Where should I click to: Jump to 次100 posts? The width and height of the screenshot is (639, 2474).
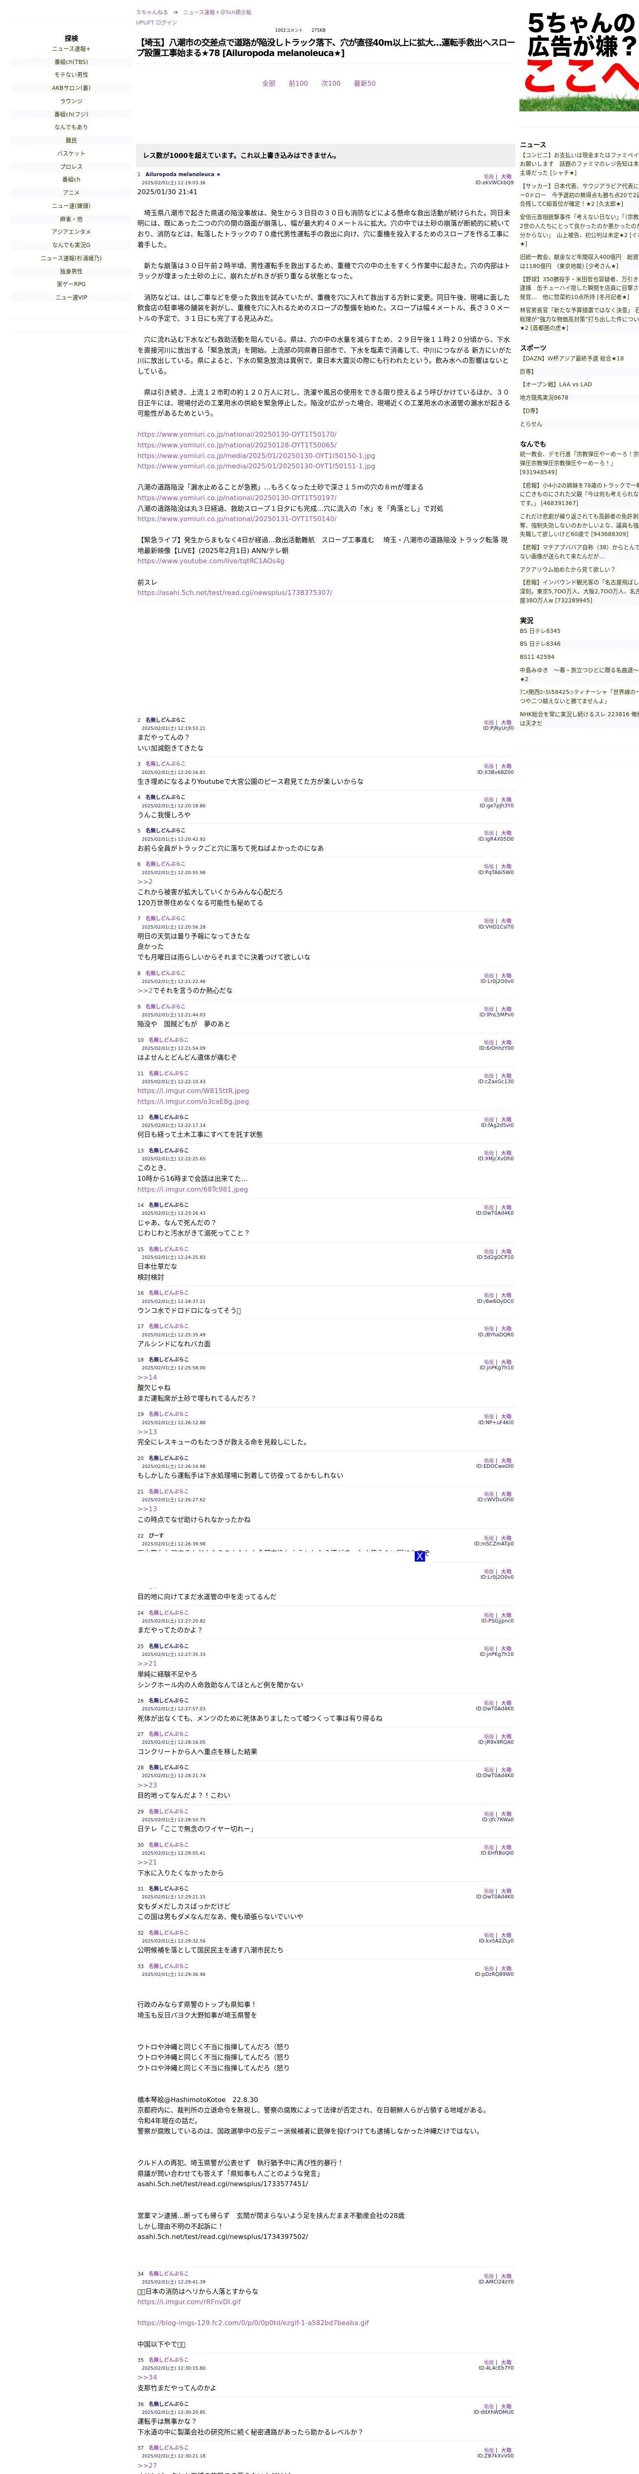pos(331,84)
